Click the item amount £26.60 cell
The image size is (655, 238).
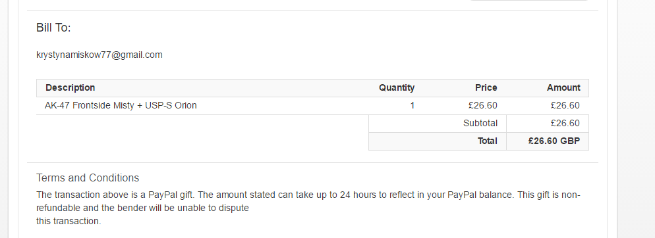coord(565,106)
